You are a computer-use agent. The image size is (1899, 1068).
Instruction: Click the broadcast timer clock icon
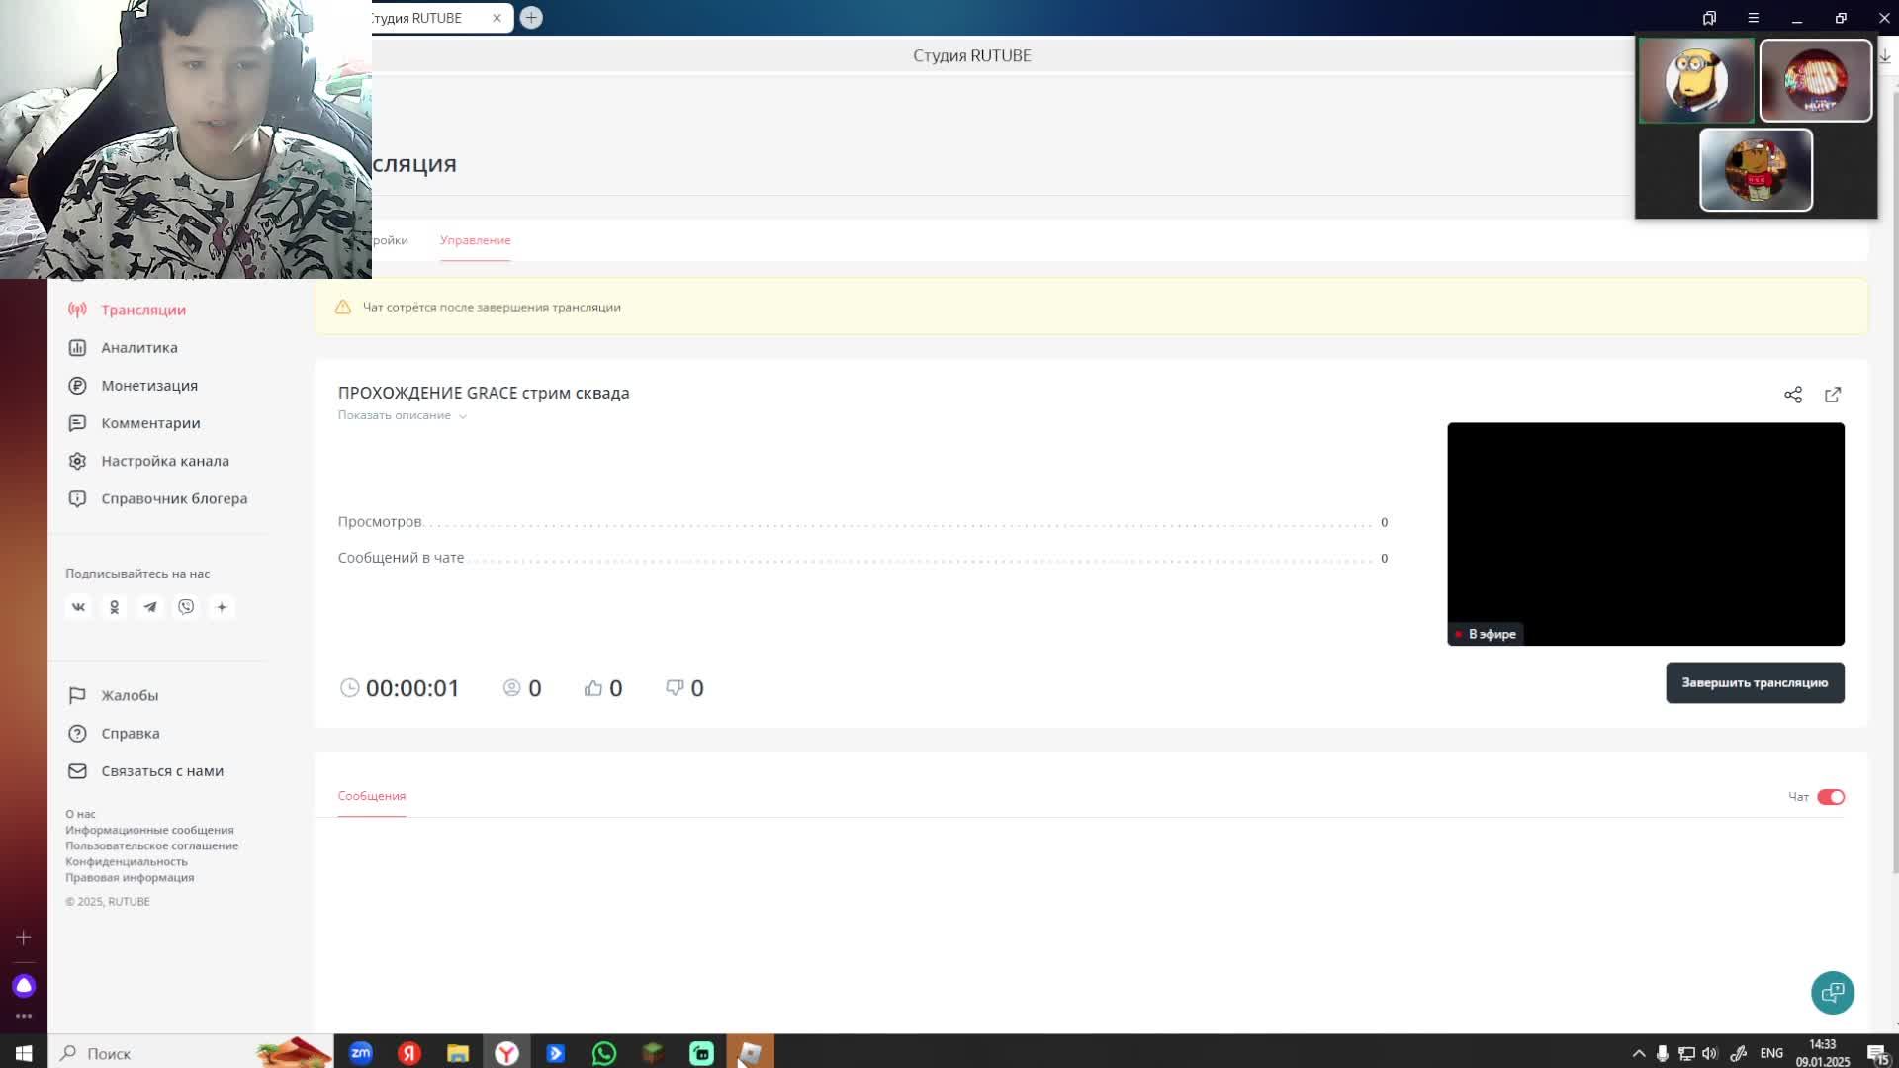click(x=349, y=688)
